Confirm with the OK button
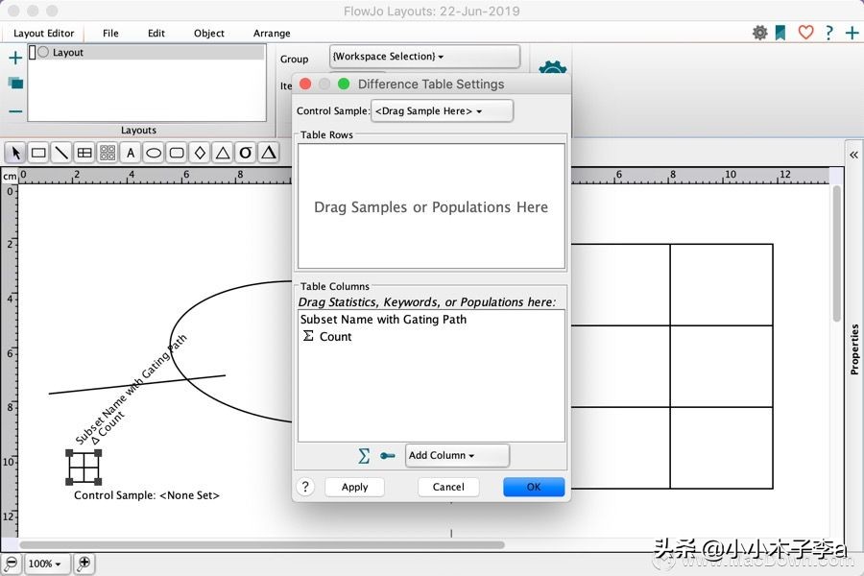Image resolution: width=864 pixels, height=576 pixels. [x=534, y=487]
